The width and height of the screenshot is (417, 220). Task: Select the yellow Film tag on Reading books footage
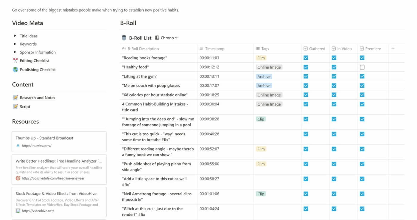tap(261, 58)
